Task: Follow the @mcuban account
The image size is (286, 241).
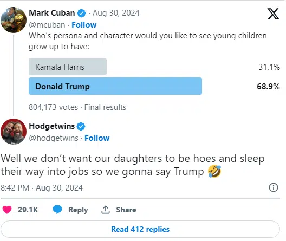Action: click(84, 25)
